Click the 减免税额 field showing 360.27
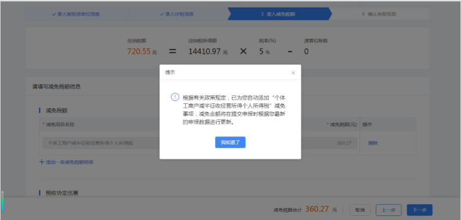This screenshot has height=220, width=461. (329, 143)
